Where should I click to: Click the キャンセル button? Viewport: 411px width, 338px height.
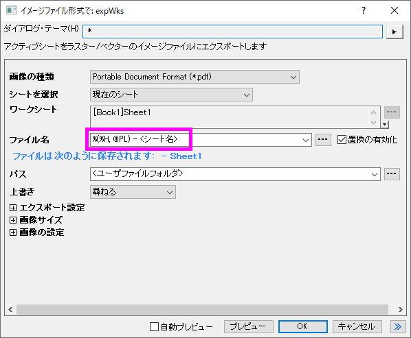(x=357, y=326)
